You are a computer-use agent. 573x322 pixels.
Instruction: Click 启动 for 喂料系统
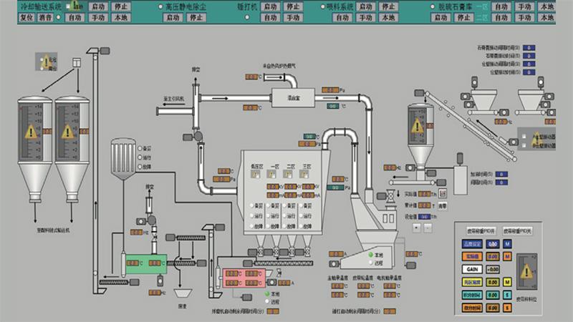click(366, 6)
